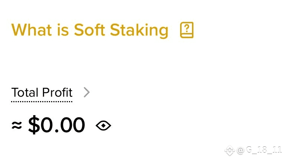Hide the Total Profit balance

click(x=103, y=126)
